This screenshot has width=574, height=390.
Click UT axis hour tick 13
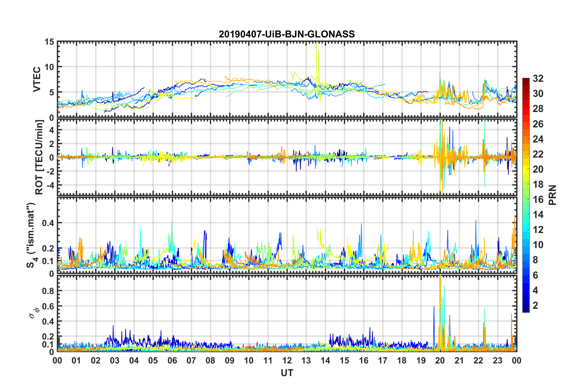click(x=306, y=360)
